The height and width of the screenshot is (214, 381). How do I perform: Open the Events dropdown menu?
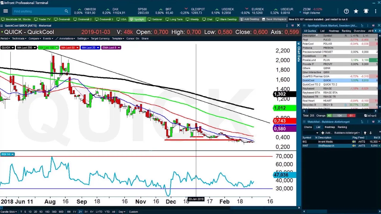[x=48, y=38]
